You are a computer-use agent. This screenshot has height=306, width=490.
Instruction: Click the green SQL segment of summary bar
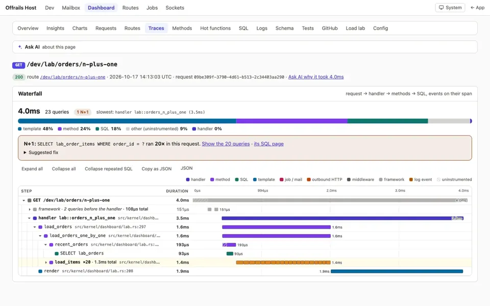(387, 121)
